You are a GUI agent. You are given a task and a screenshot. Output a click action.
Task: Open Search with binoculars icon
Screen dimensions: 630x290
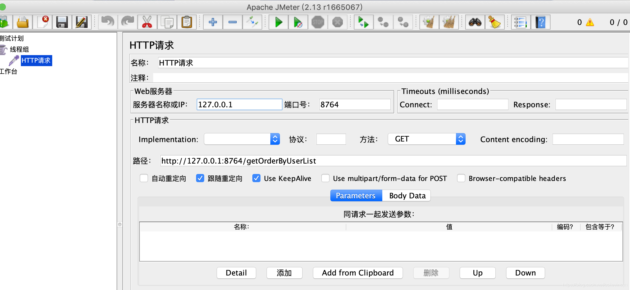pyautogui.click(x=475, y=22)
